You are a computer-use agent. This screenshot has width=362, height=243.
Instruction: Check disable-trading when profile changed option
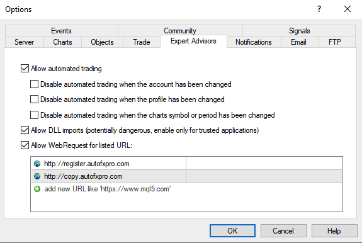(x=34, y=99)
